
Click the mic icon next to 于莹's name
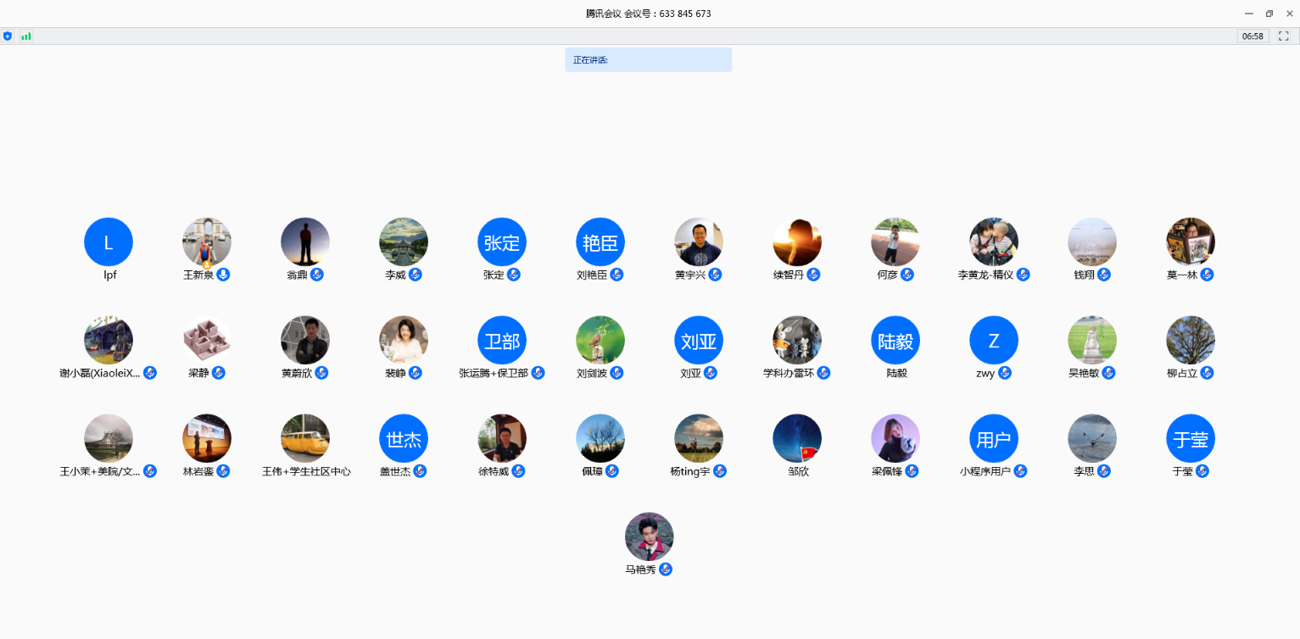[1202, 471]
